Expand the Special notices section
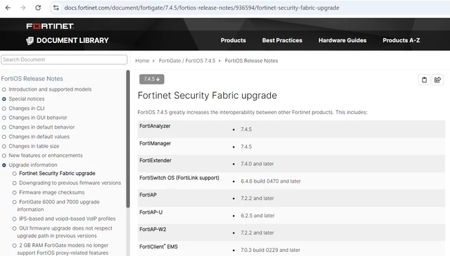Viewport: 450px width, 256px height. [x=4, y=99]
